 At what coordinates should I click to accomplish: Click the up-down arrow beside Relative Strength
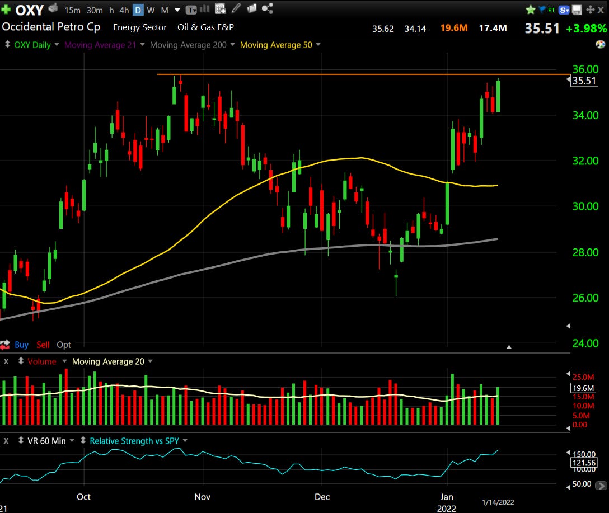click(x=83, y=440)
